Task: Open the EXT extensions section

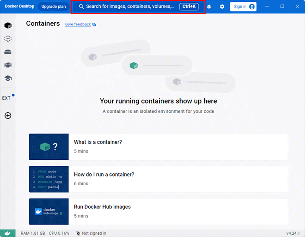Action: click(6, 98)
